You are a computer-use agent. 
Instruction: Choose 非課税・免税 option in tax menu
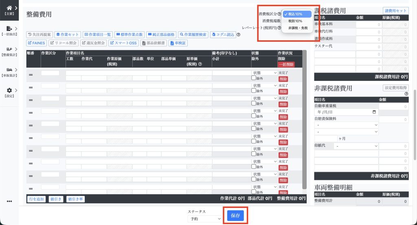tap(298, 28)
